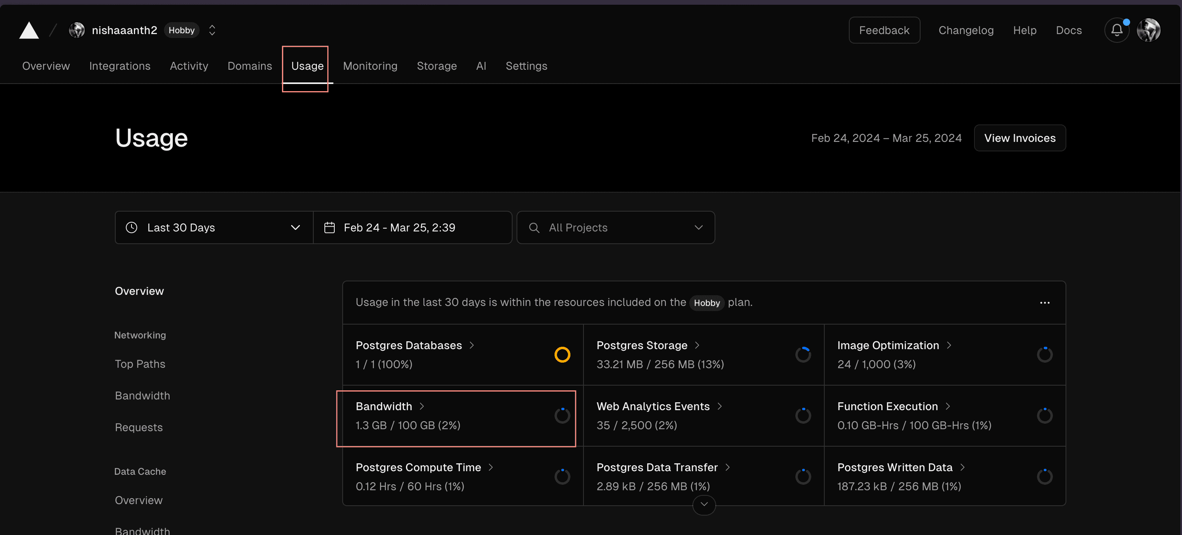This screenshot has height=535, width=1182.
Task: Click the Function Execution usage ring
Action: point(1044,416)
